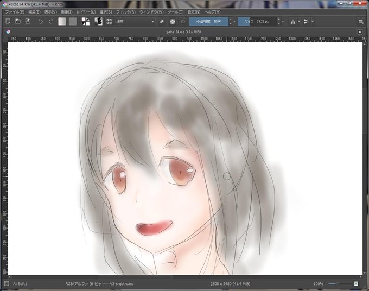
Task: Click the opacity 100% slider
Action: pyautogui.click(x=209, y=21)
